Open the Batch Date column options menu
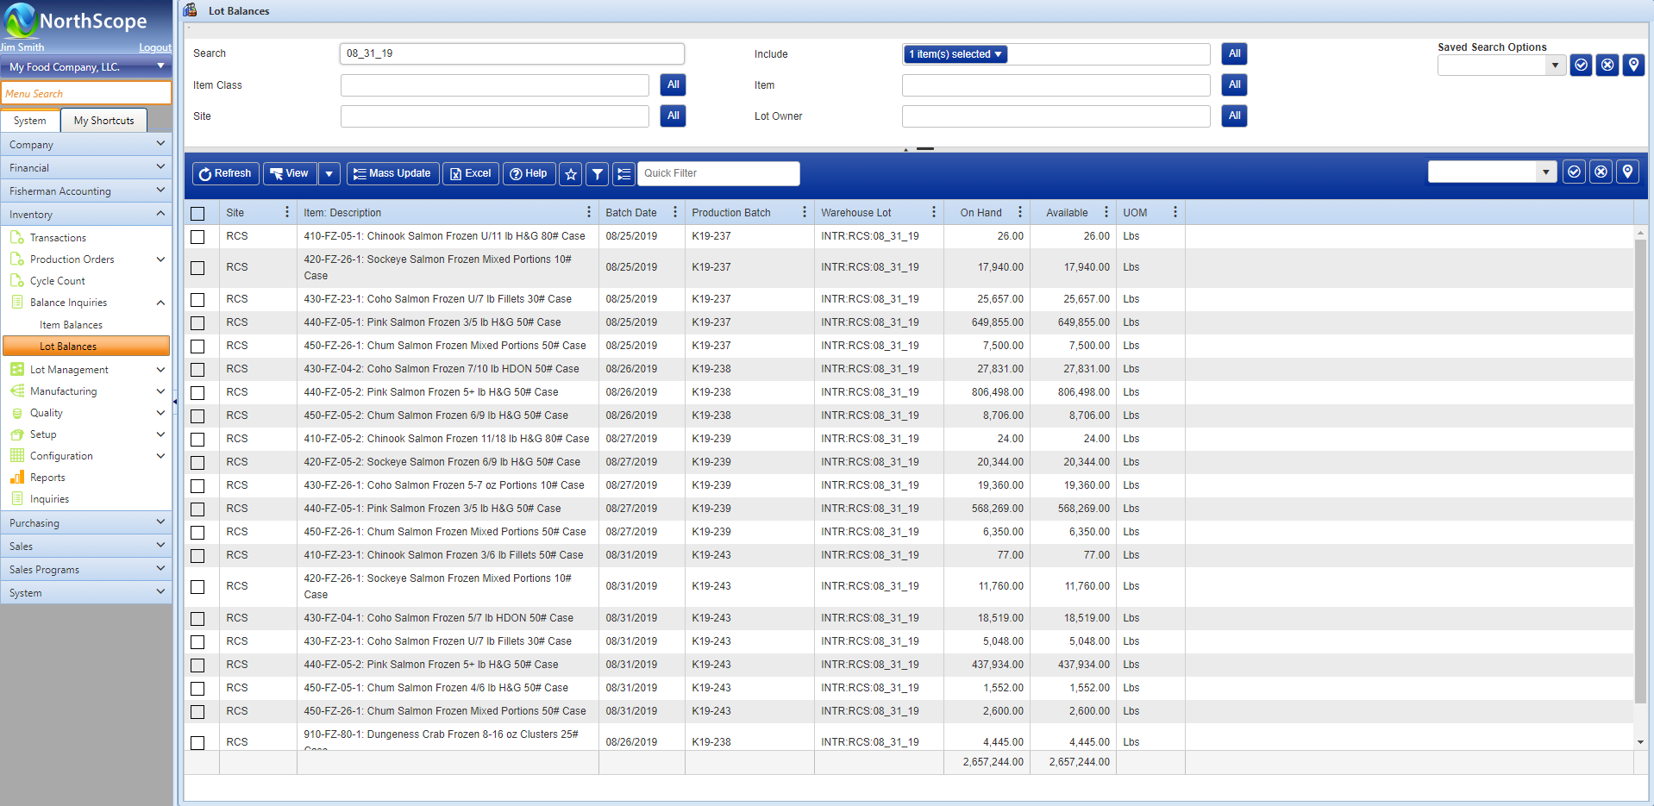The height and width of the screenshot is (806, 1654). pos(674,212)
